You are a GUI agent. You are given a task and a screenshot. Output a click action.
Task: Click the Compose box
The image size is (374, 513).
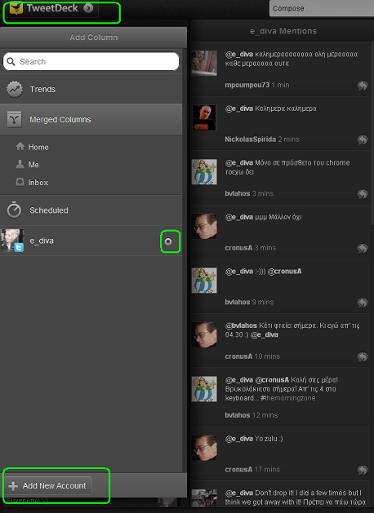point(322,8)
